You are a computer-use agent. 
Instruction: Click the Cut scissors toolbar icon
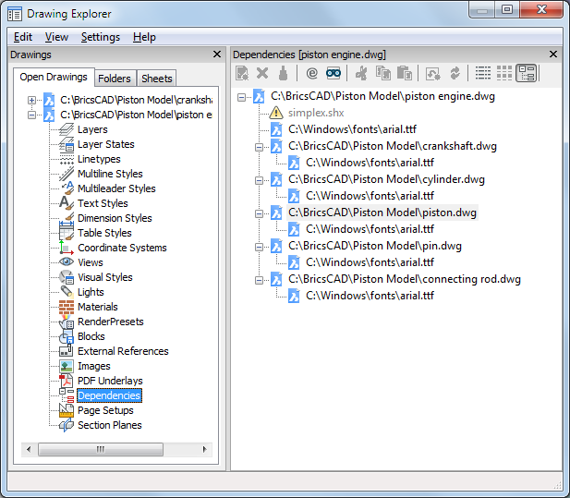click(x=361, y=73)
